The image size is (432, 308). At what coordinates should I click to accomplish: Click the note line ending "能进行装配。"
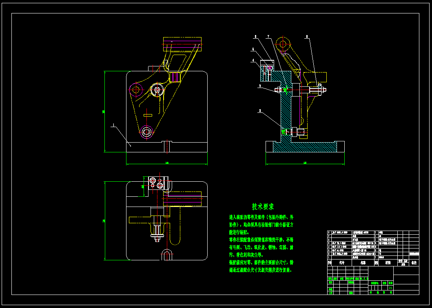[x=239, y=232]
